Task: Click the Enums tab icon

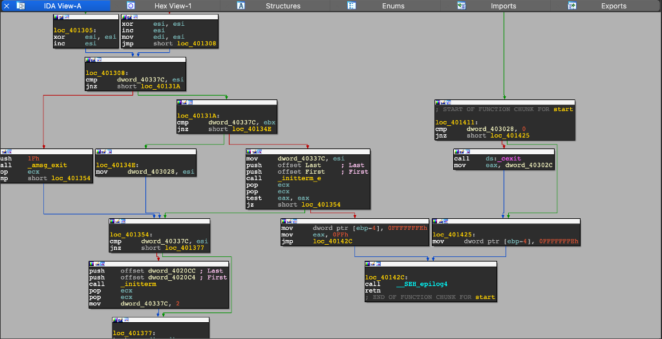Action: point(351,6)
